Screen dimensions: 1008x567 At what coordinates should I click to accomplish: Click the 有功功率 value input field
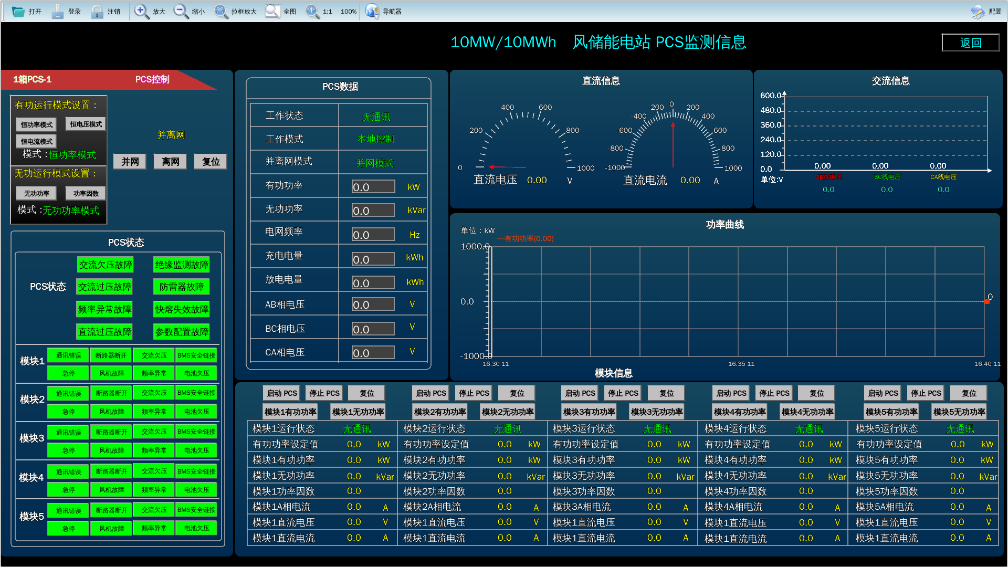373,187
